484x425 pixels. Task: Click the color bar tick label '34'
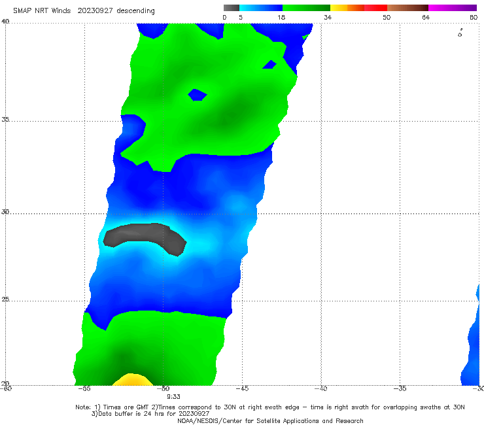pos(328,17)
